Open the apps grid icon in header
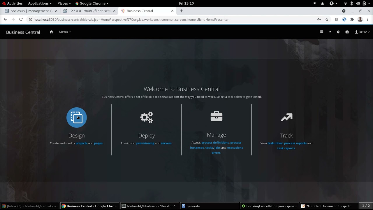373x210 pixels. (x=321, y=32)
